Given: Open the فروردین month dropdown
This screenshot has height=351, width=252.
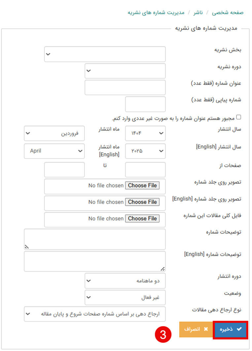Looking at the screenshot, I should (54, 133).
